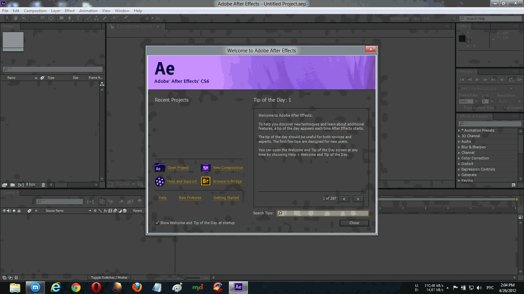Image resolution: width=524 pixels, height=294 pixels.
Task: Enable From Current Time checkbox
Action: pos(461,108)
